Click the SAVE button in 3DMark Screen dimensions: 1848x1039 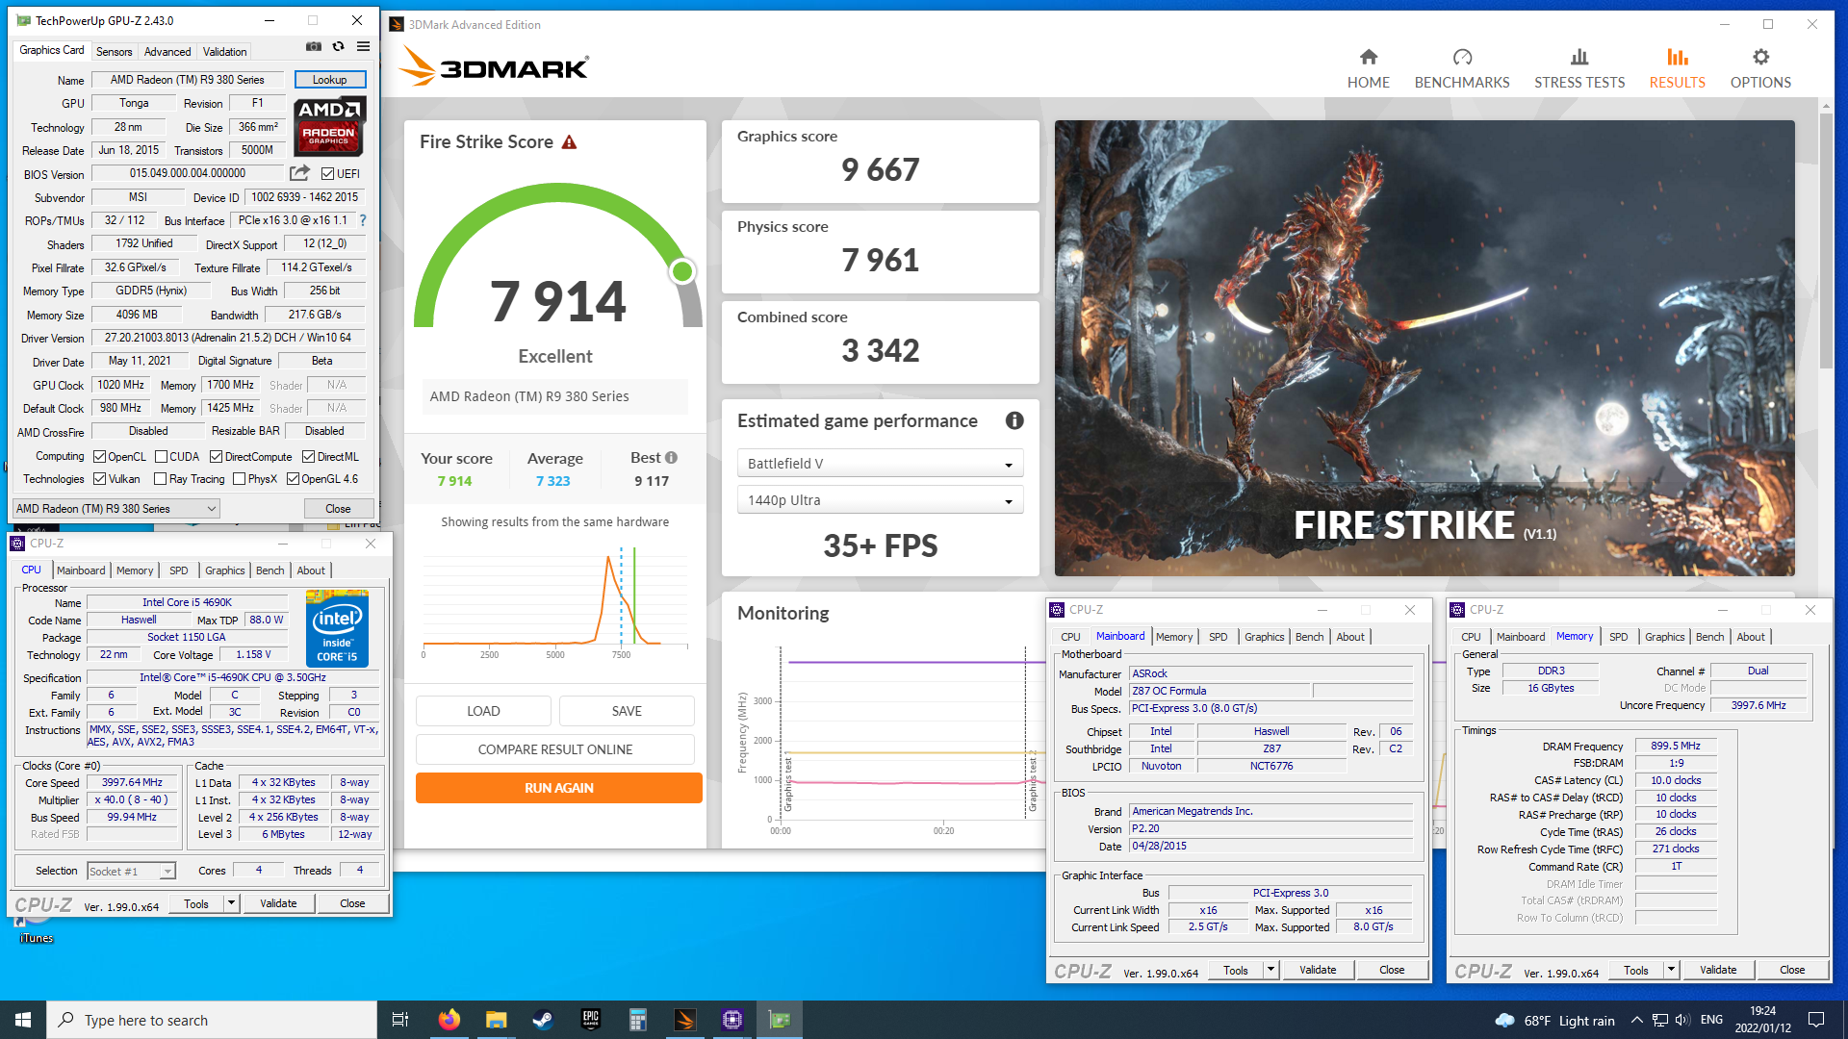[627, 711]
